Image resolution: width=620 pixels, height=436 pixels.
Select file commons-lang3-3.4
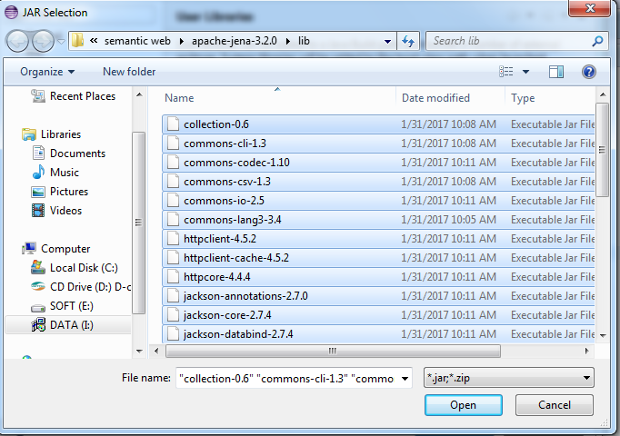pyautogui.click(x=378, y=220)
